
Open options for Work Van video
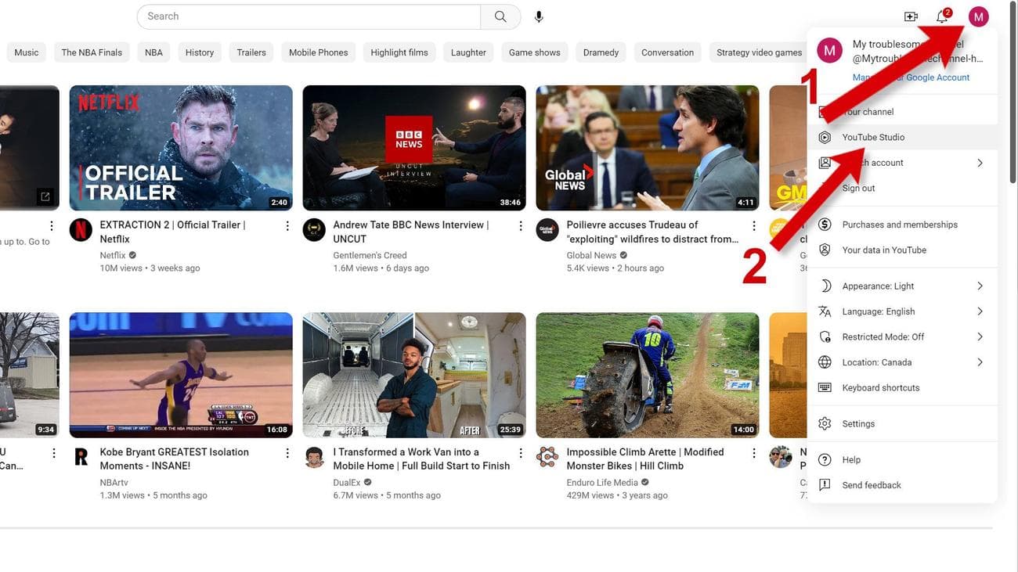[521, 453]
